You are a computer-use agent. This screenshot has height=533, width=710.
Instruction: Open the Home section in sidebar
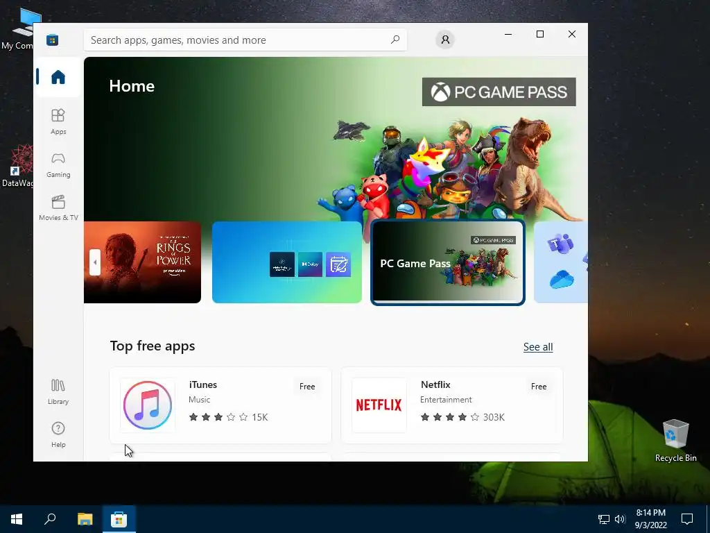coord(58,77)
